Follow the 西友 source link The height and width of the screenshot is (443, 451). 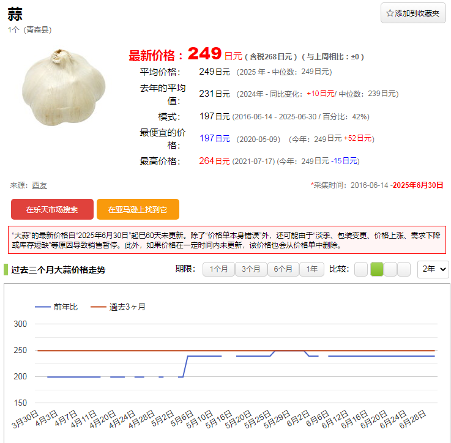(x=39, y=185)
